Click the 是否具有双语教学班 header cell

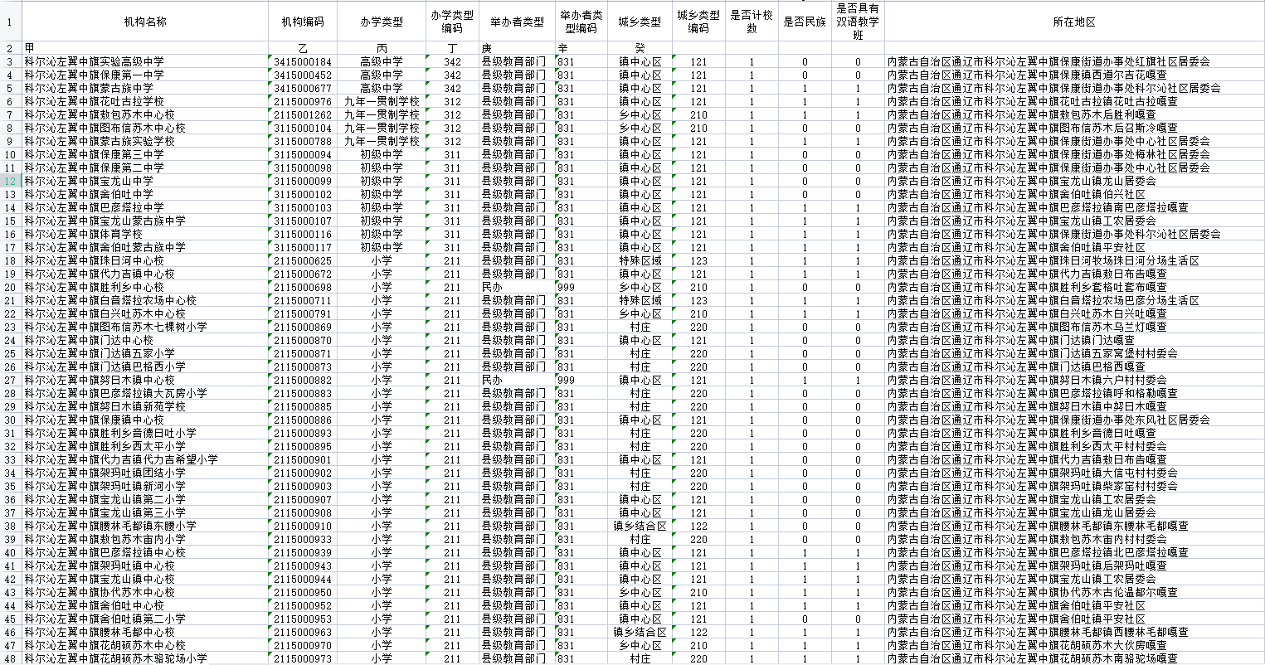coord(858,22)
